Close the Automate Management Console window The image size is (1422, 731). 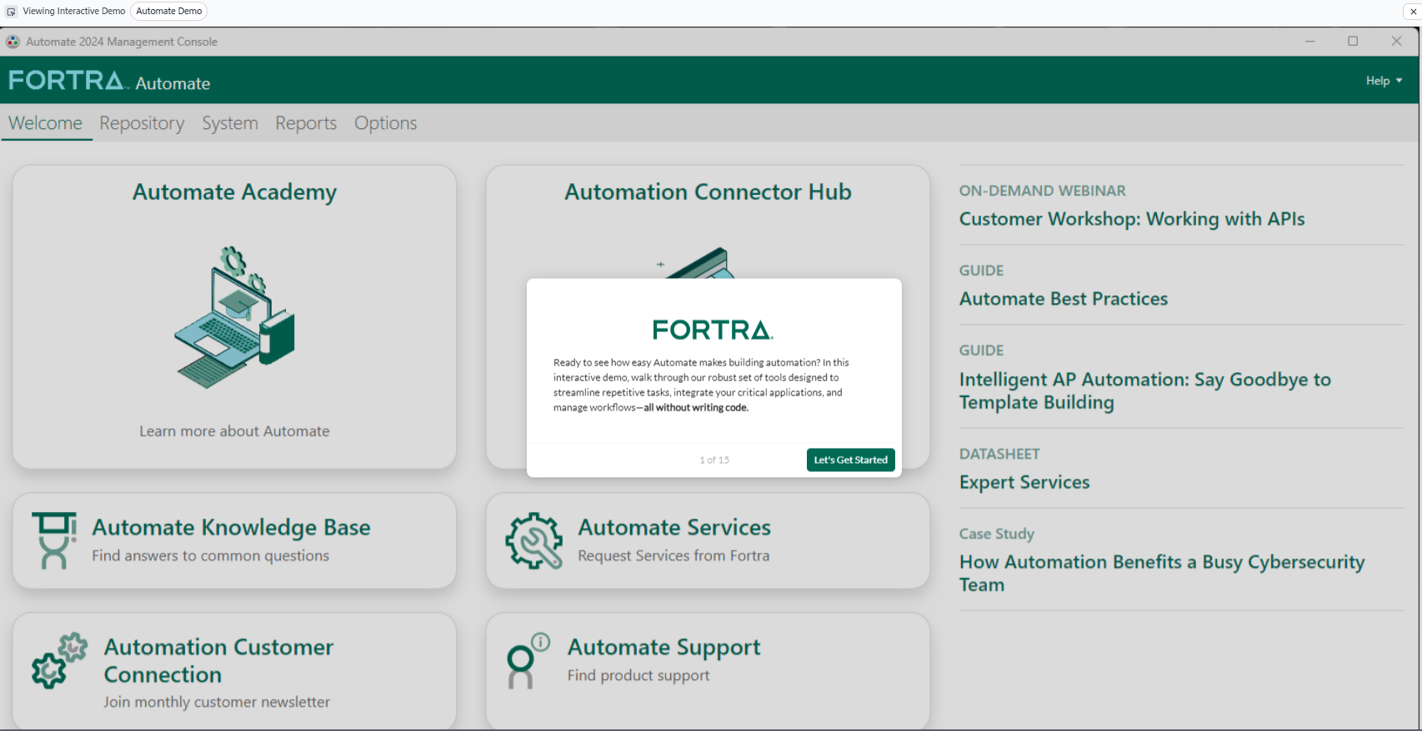pyautogui.click(x=1396, y=41)
